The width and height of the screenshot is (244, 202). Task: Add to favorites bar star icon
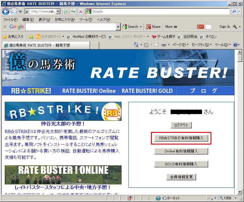point(31,37)
